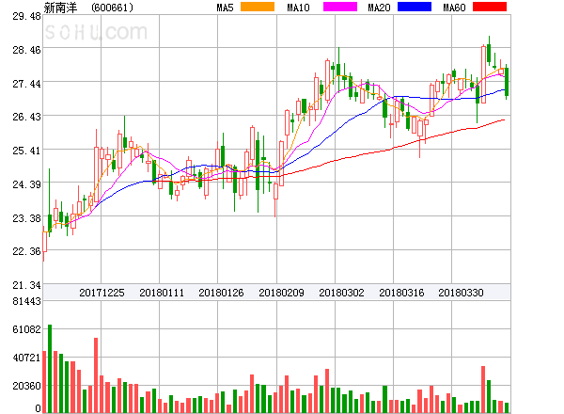Click the 27.44 price axis label
Viewport: 564px width, 414px height.
(26, 85)
